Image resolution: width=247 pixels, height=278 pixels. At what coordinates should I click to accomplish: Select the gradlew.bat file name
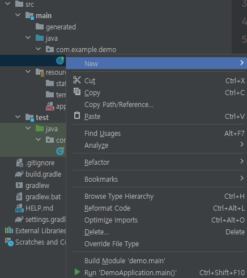point(43,197)
